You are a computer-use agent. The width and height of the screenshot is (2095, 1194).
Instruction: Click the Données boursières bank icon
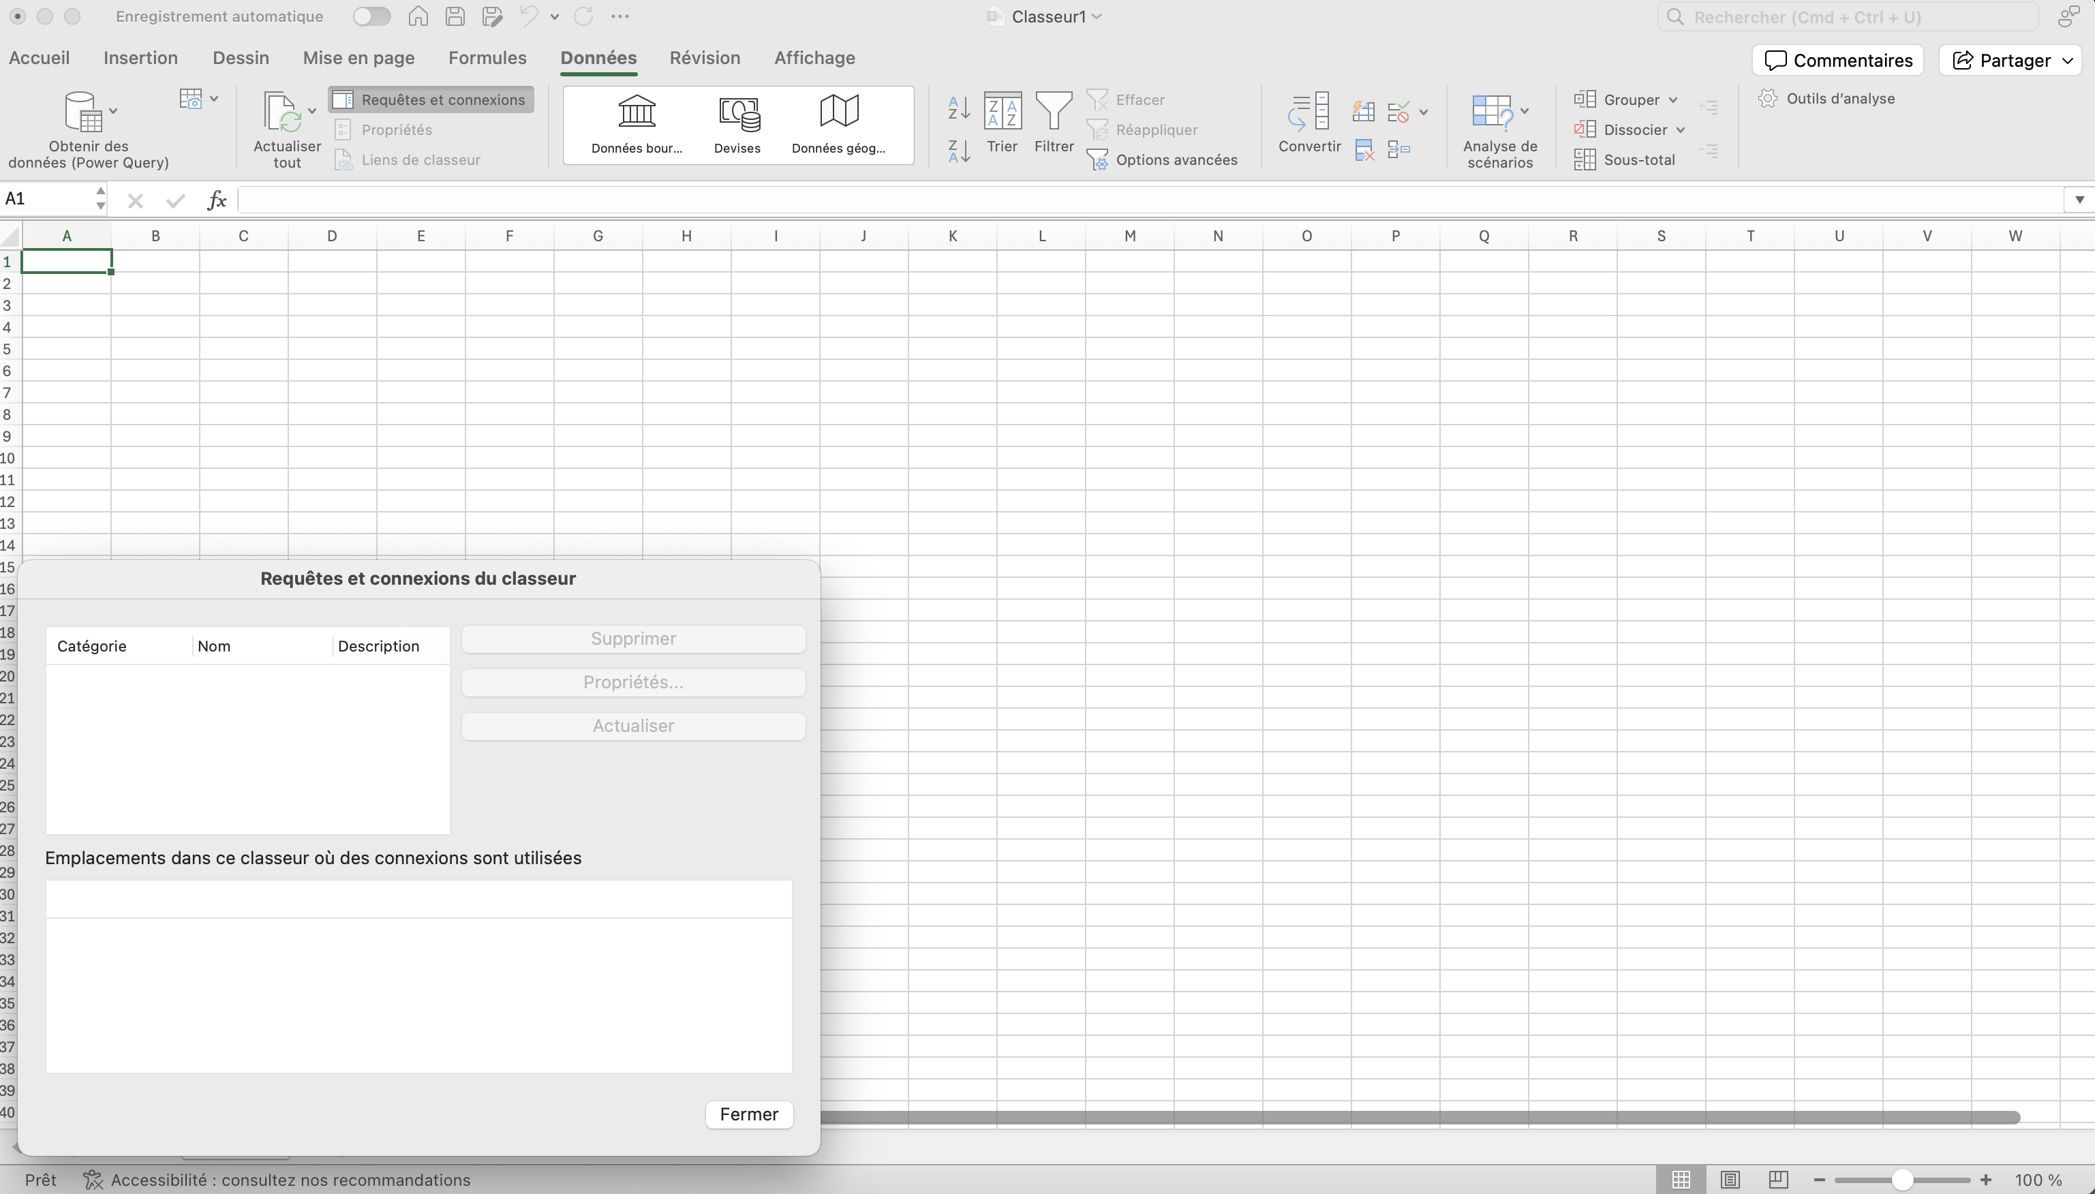click(637, 112)
